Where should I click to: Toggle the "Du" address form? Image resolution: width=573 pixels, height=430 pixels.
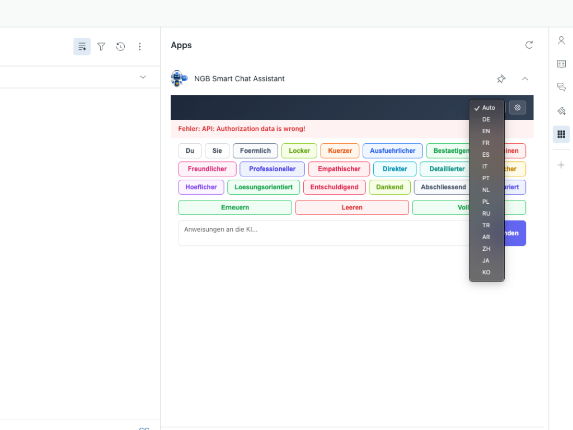pos(190,151)
